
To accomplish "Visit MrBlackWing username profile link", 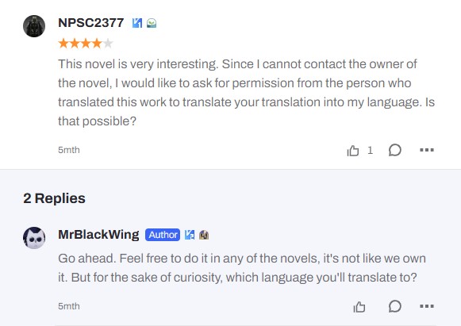I will coord(98,235).
